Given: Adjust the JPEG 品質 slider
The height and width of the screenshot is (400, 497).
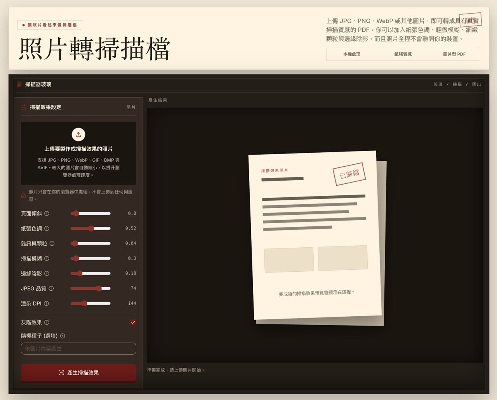Looking at the screenshot, I should [x=90, y=288].
